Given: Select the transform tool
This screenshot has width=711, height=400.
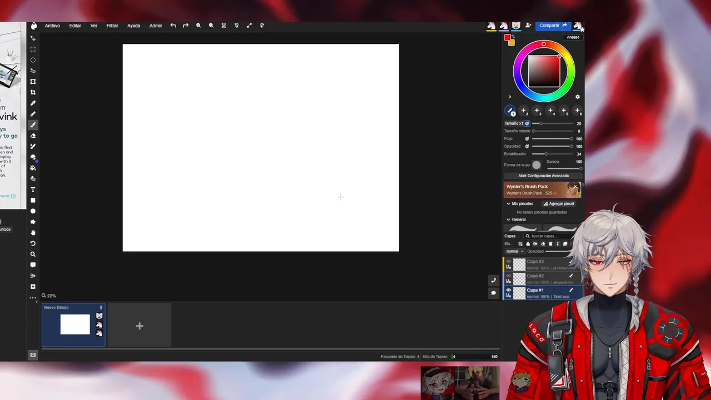Looking at the screenshot, I should pos(33,82).
